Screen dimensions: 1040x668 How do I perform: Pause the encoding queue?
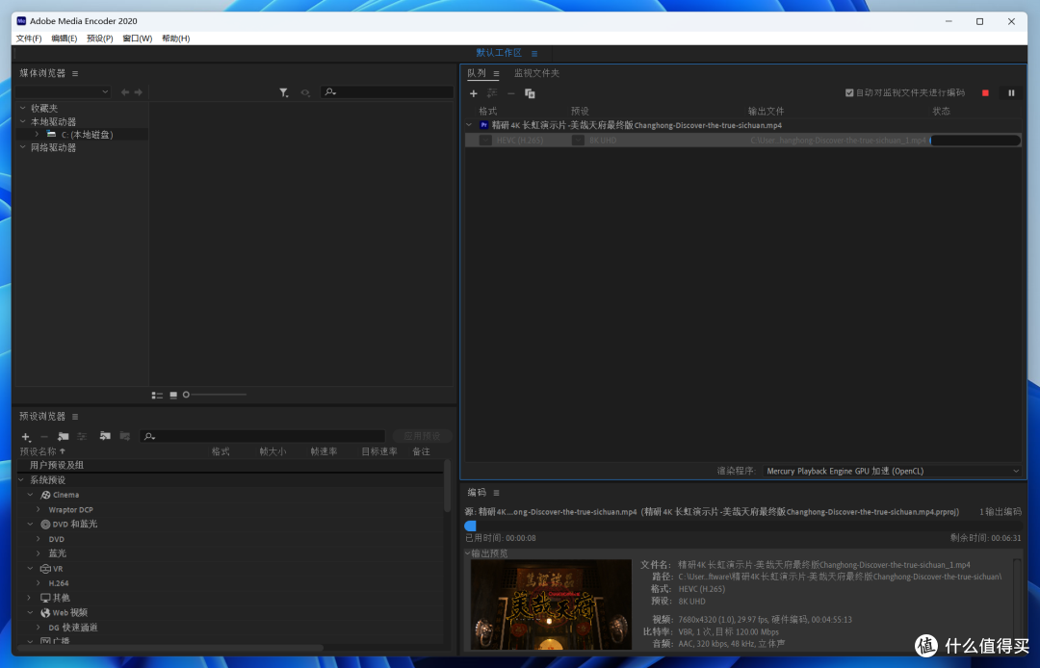(x=1011, y=93)
